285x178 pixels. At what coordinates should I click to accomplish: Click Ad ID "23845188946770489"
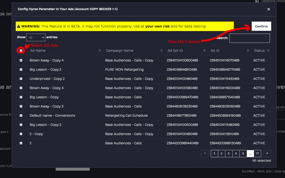(225, 70)
